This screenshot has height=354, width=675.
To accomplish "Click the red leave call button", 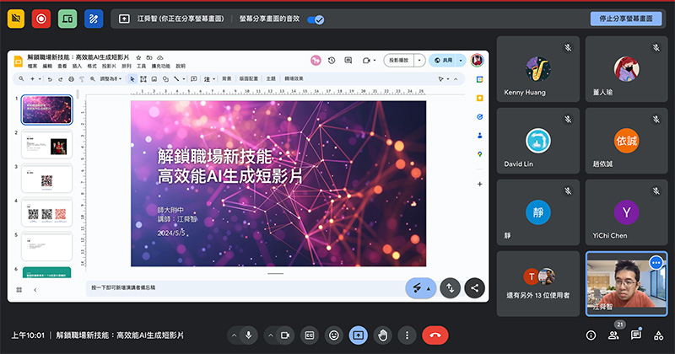I will pyautogui.click(x=435, y=335).
